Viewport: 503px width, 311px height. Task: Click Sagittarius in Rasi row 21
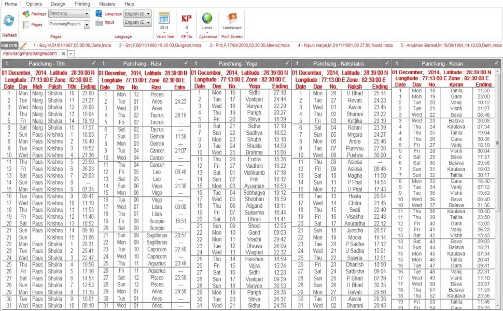(157, 235)
